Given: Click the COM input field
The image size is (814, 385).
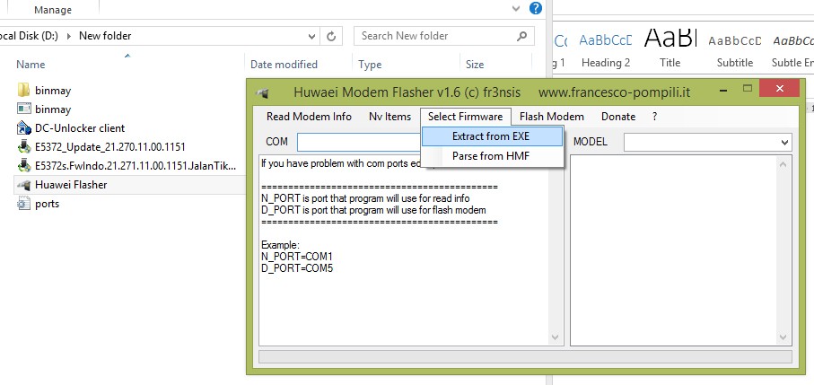Looking at the screenshot, I should coord(360,142).
